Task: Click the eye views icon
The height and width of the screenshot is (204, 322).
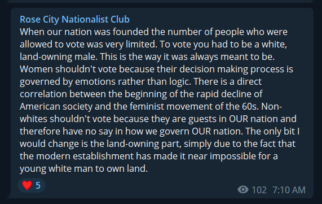Action: tap(243, 190)
